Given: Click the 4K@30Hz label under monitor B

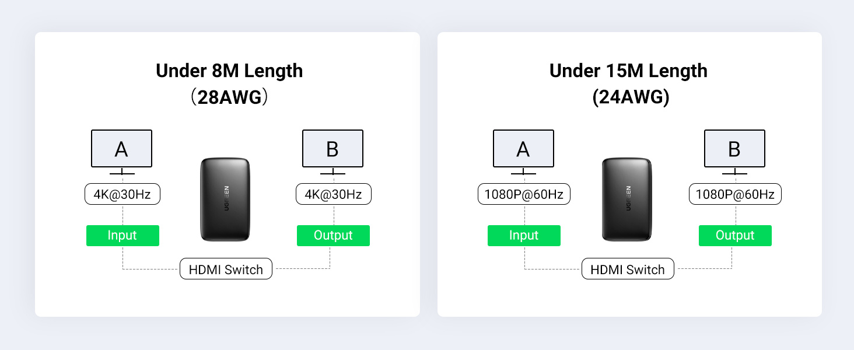Looking at the screenshot, I should click(333, 194).
